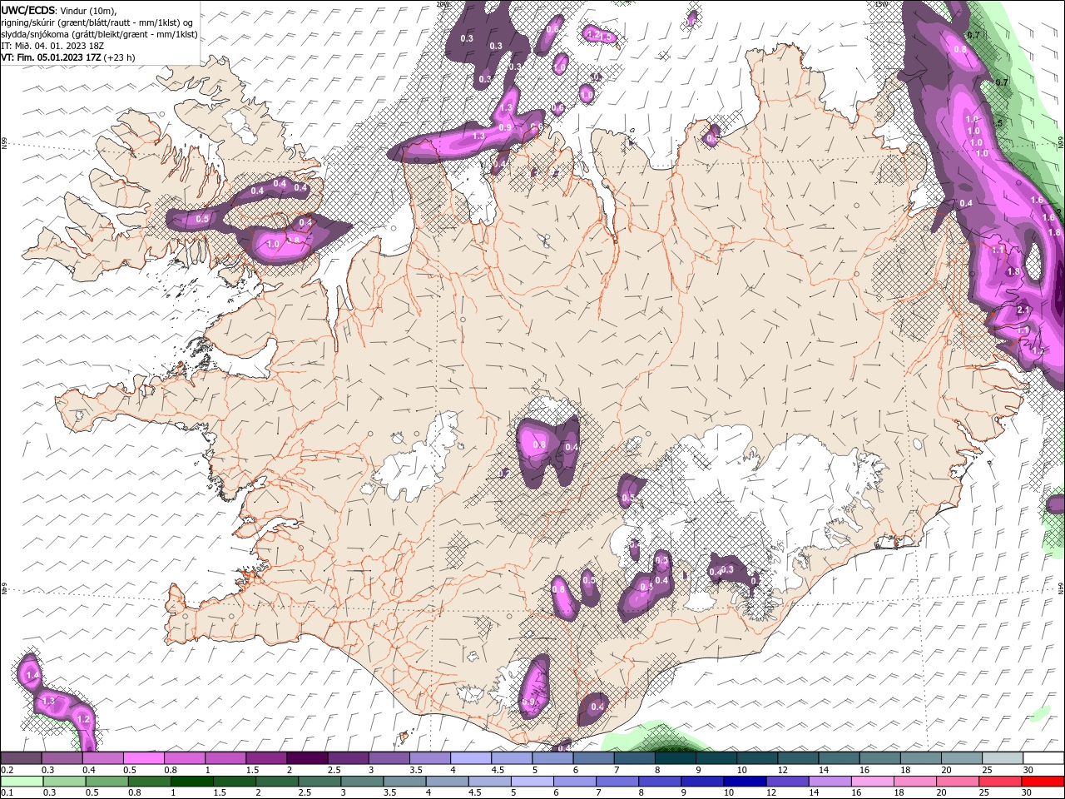Image resolution: width=1065 pixels, height=799 pixels.
Task: Click the '2.1' precipitation value off the east coast
Action: (1023, 310)
